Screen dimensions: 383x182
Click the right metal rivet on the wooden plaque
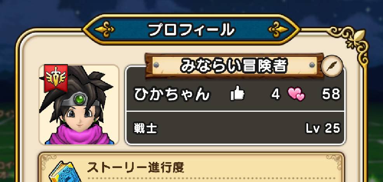tap(312, 65)
